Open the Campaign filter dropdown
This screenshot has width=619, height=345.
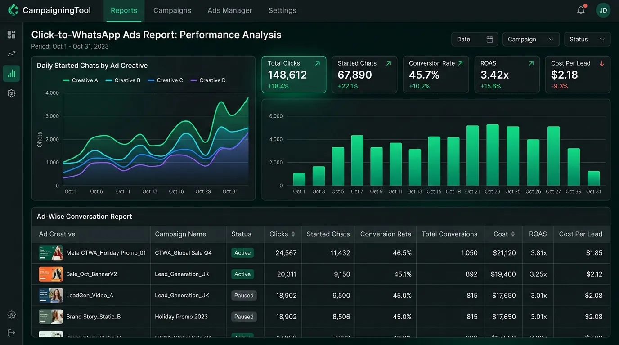pos(531,40)
